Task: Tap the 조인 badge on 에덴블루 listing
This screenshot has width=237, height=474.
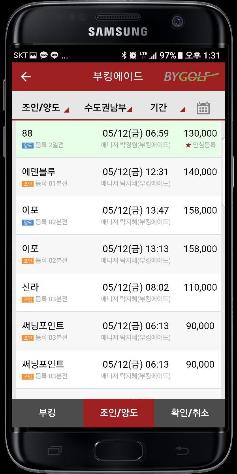Action: [27, 183]
